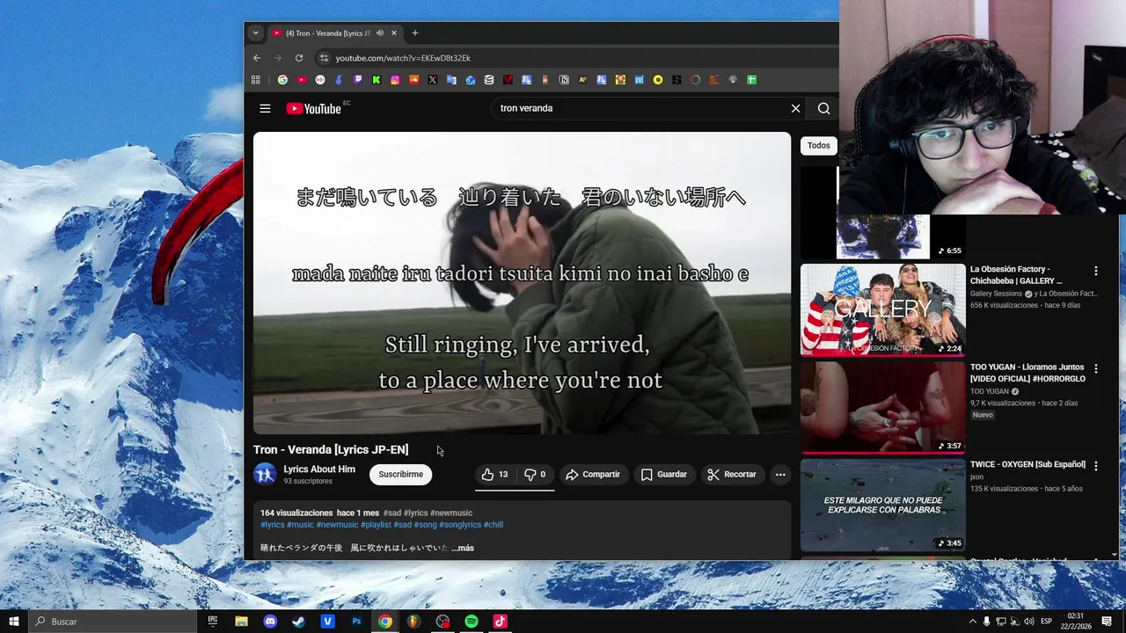This screenshot has width=1126, height=633.
Task: Clear the search box with the X
Action: 795,108
